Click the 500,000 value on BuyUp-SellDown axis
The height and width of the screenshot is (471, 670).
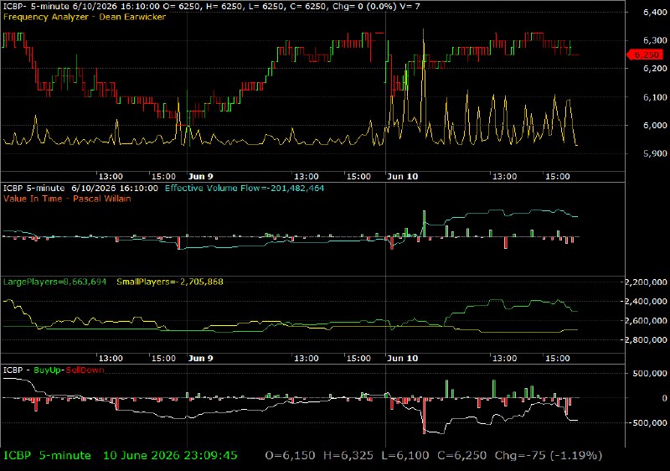pos(650,373)
